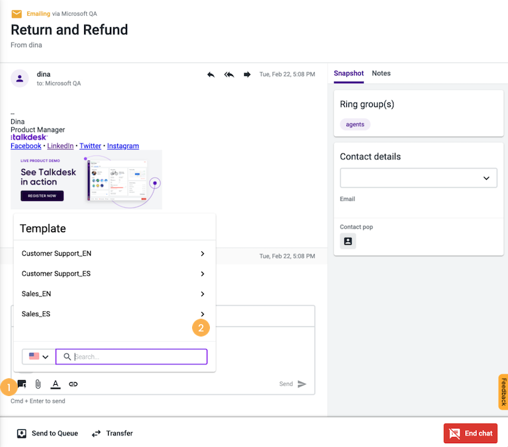Select the Sales_EN template category
The image size is (508, 447).
click(113, 294)
